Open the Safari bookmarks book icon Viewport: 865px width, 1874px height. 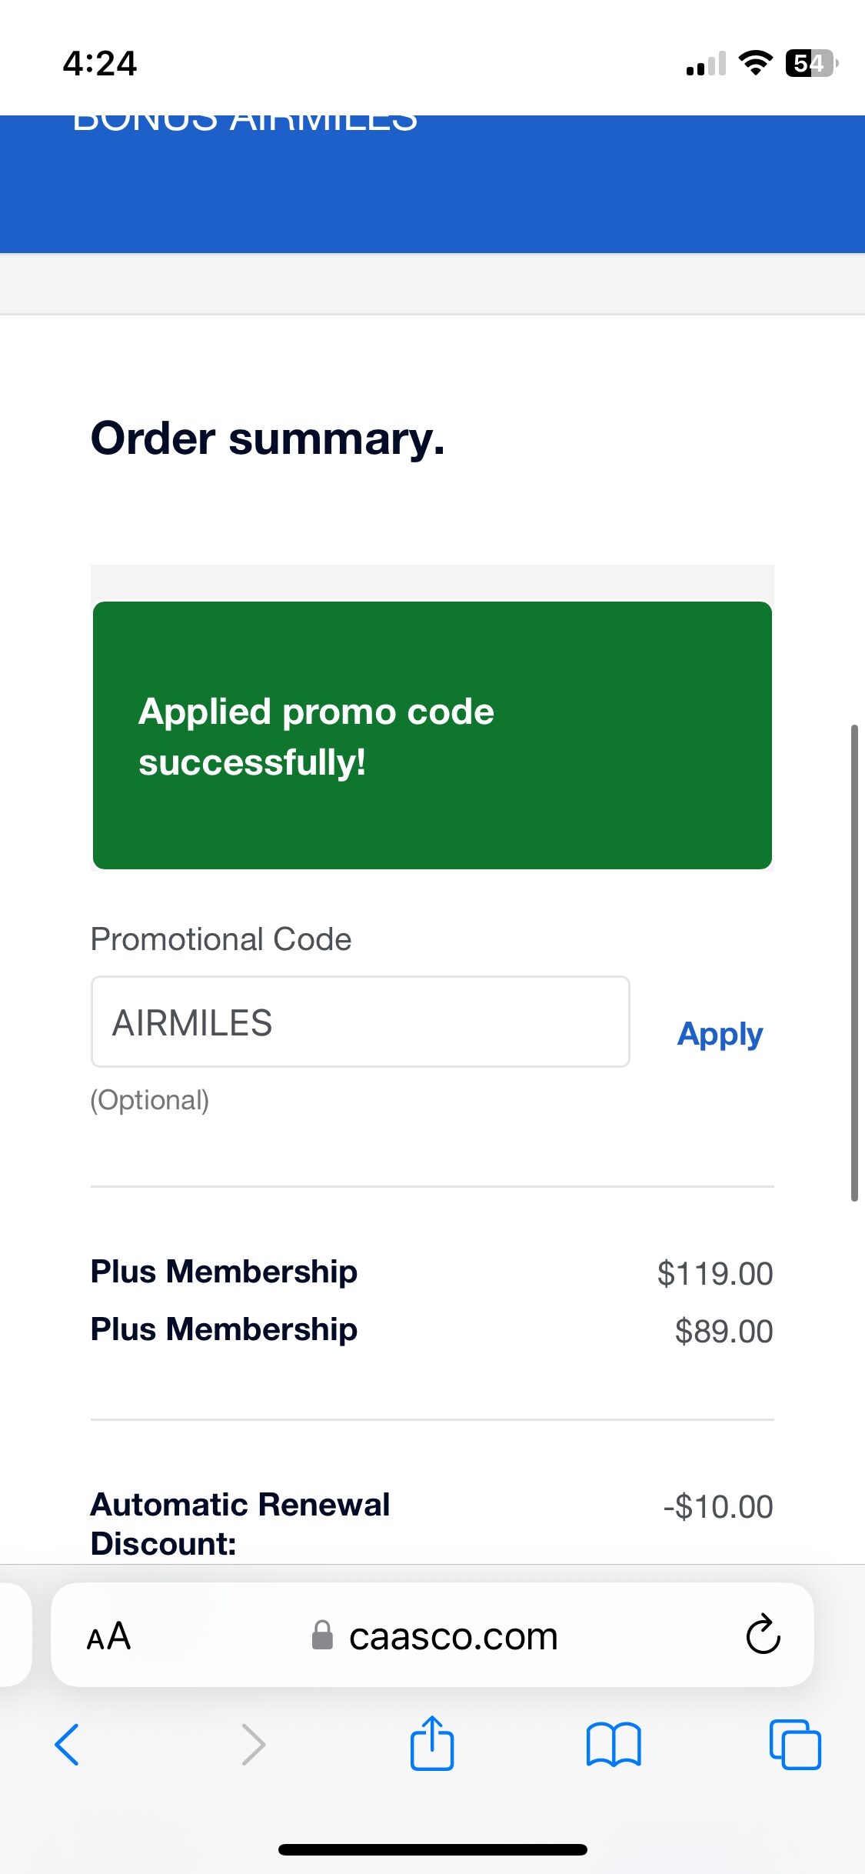(613, 1744)
